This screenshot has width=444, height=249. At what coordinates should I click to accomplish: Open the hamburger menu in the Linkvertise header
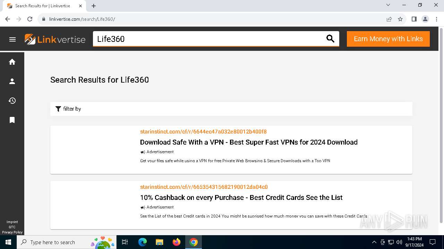[12, 39]
